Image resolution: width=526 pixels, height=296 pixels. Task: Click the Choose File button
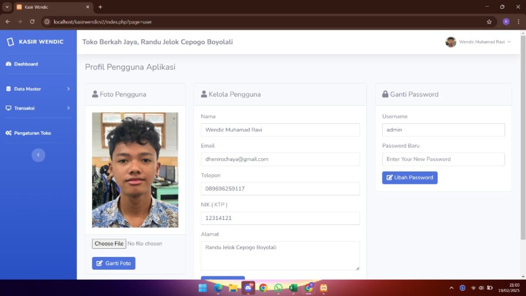click(x=109, y=244)
